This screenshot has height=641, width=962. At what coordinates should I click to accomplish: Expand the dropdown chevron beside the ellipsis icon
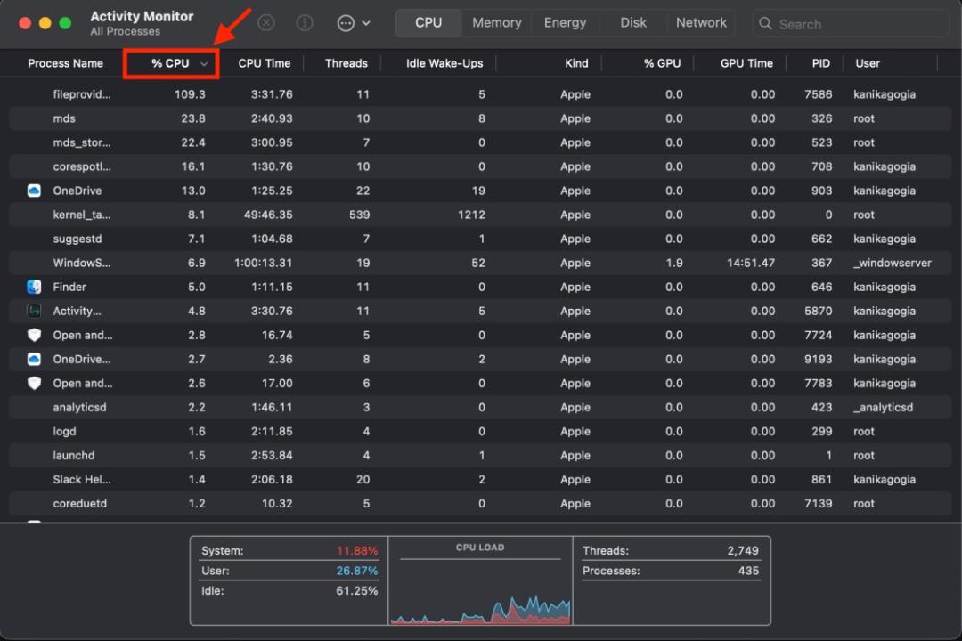coord(367,22)
